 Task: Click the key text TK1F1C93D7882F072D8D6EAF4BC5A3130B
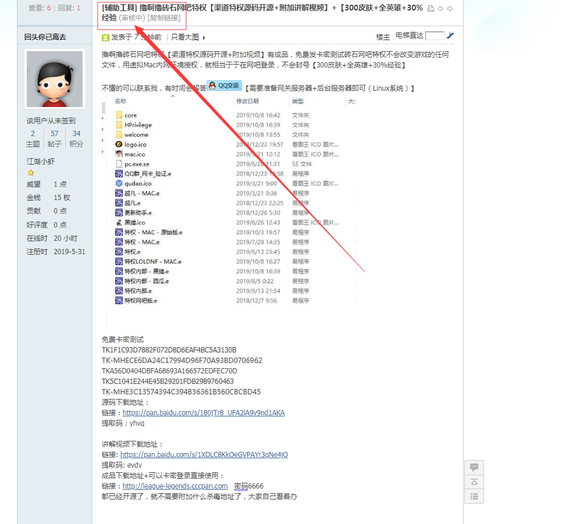click(x=169, y=350)
